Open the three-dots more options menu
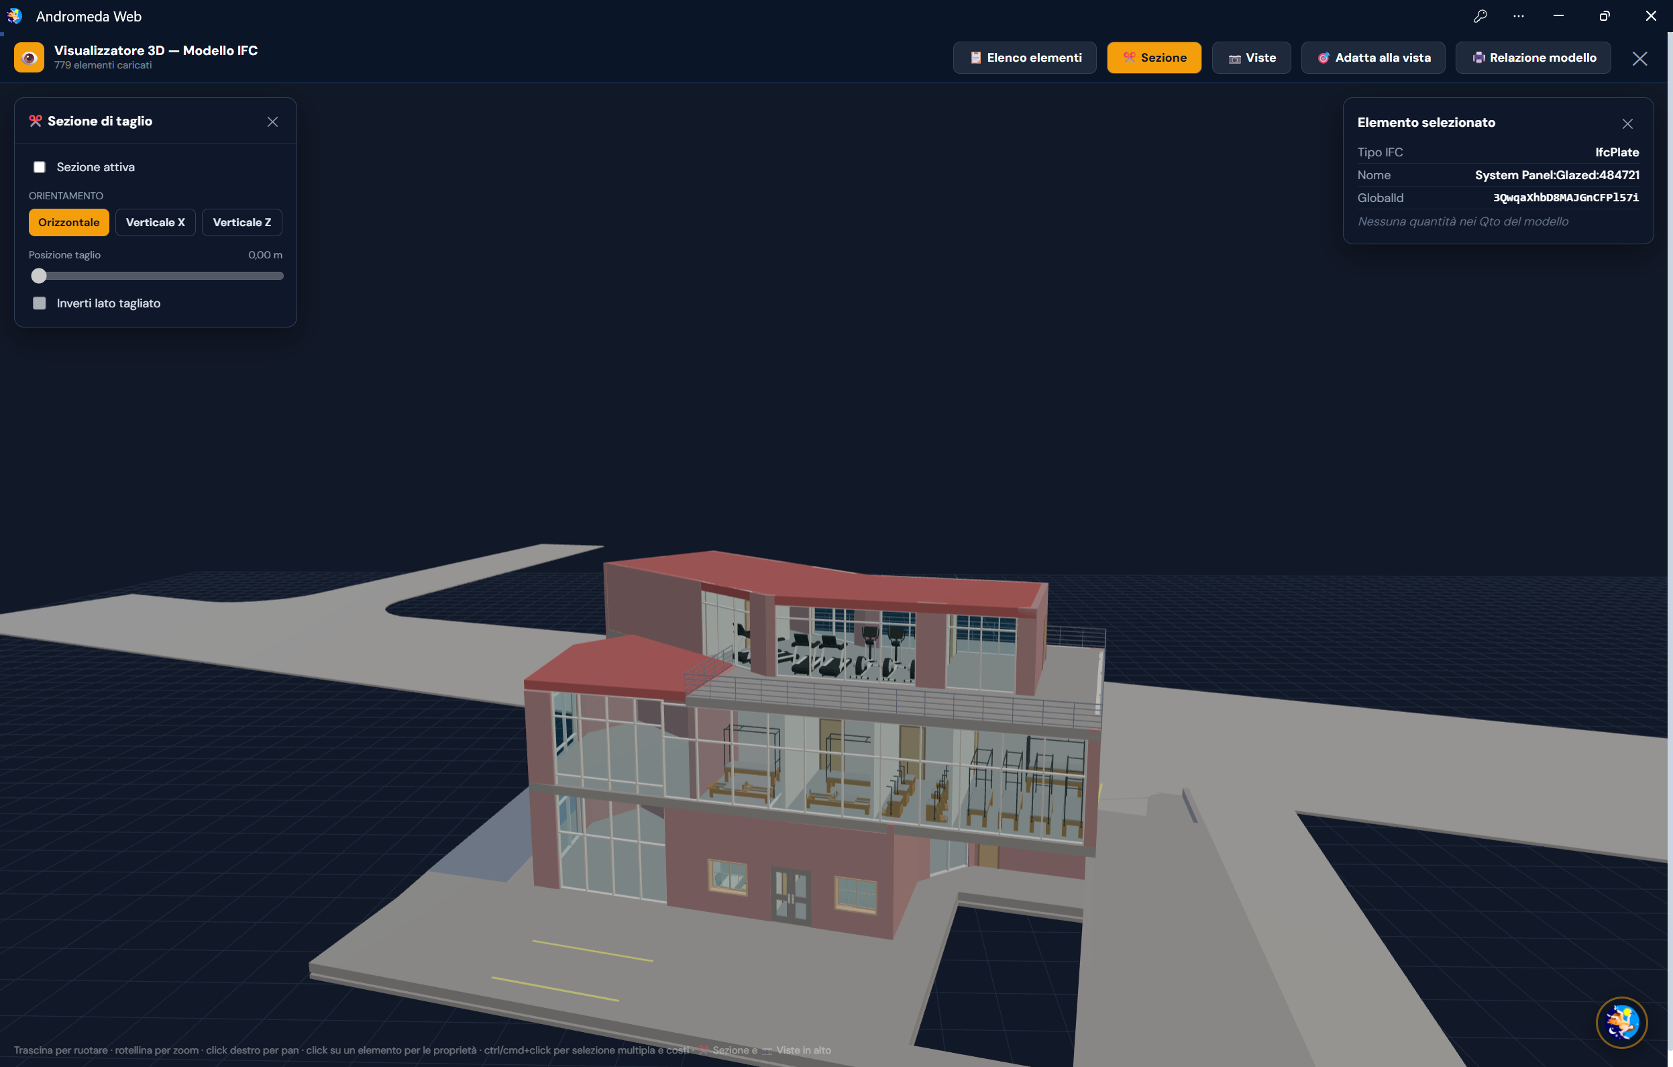 [1519, 16]
